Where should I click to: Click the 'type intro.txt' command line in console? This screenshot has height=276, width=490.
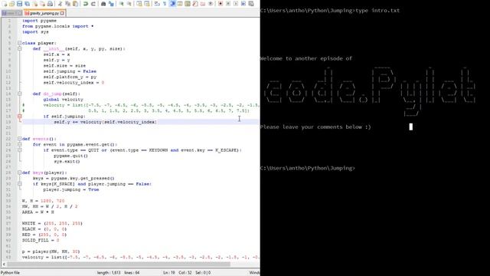377,10
